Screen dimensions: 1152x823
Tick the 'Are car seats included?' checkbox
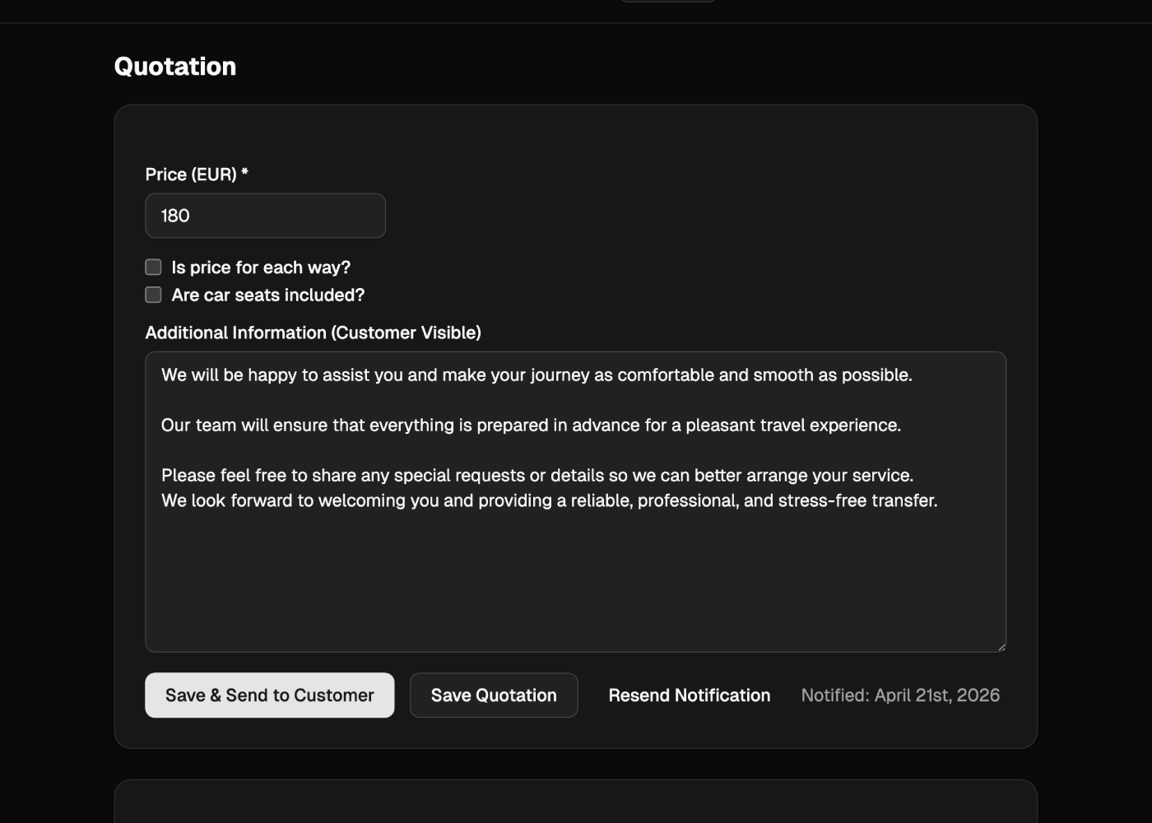(153, 295)
